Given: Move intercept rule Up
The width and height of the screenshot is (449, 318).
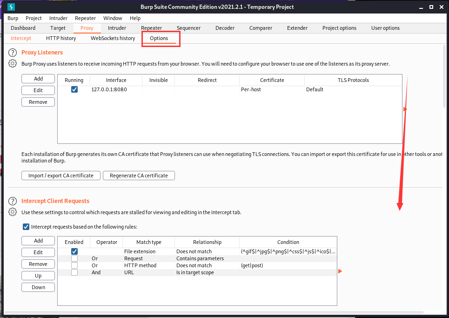Looking at the screenshot, I should (x=38, y=276).
